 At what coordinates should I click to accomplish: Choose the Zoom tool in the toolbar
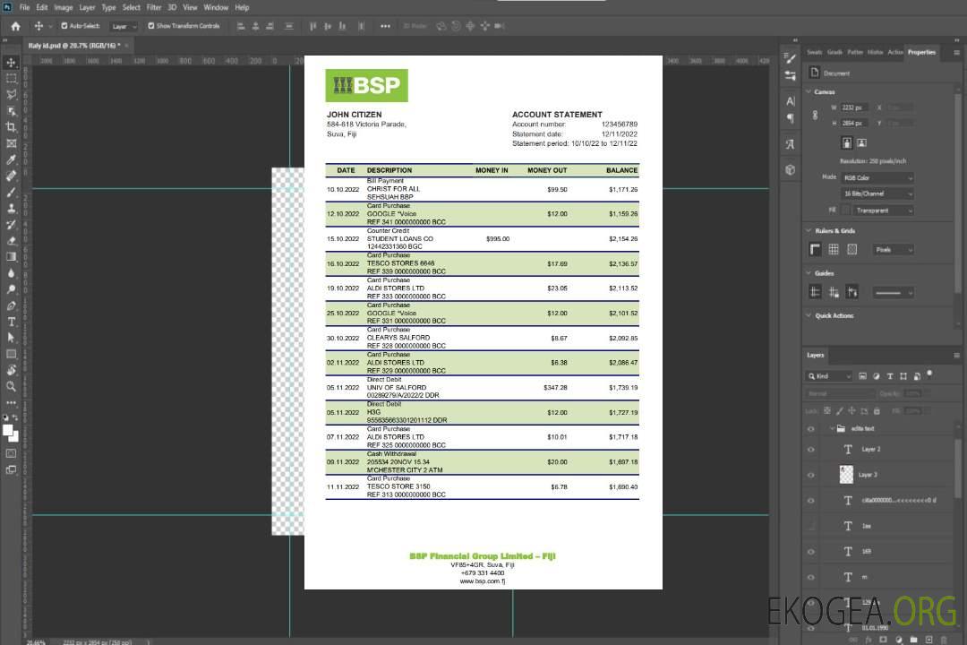pyautogui.click(x=11, y=386)
